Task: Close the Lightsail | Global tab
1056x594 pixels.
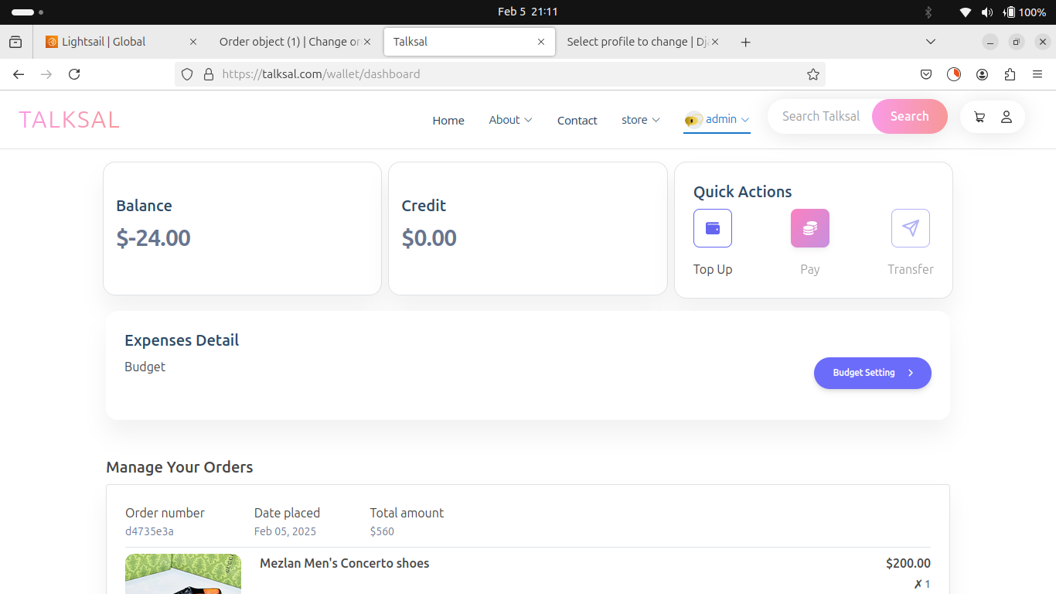Action: click(x=193, y=42)
